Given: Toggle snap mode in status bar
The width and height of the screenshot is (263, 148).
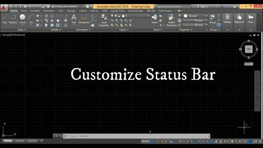Looking at the screenshot, I should coord(158,141).
